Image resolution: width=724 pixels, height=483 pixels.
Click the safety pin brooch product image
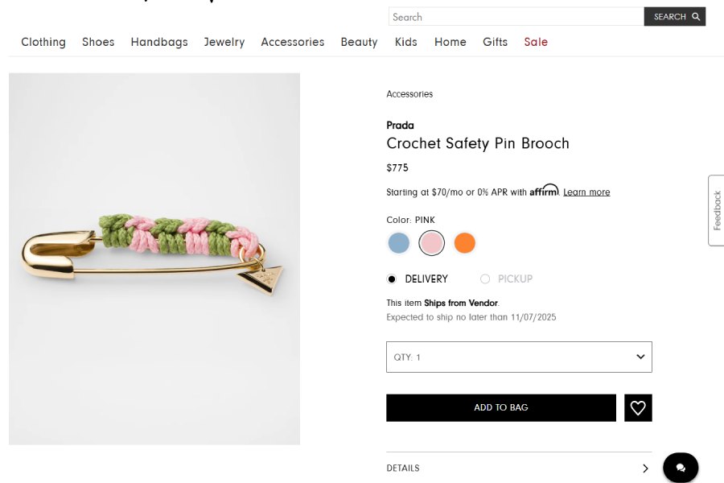tap(154, 259)
